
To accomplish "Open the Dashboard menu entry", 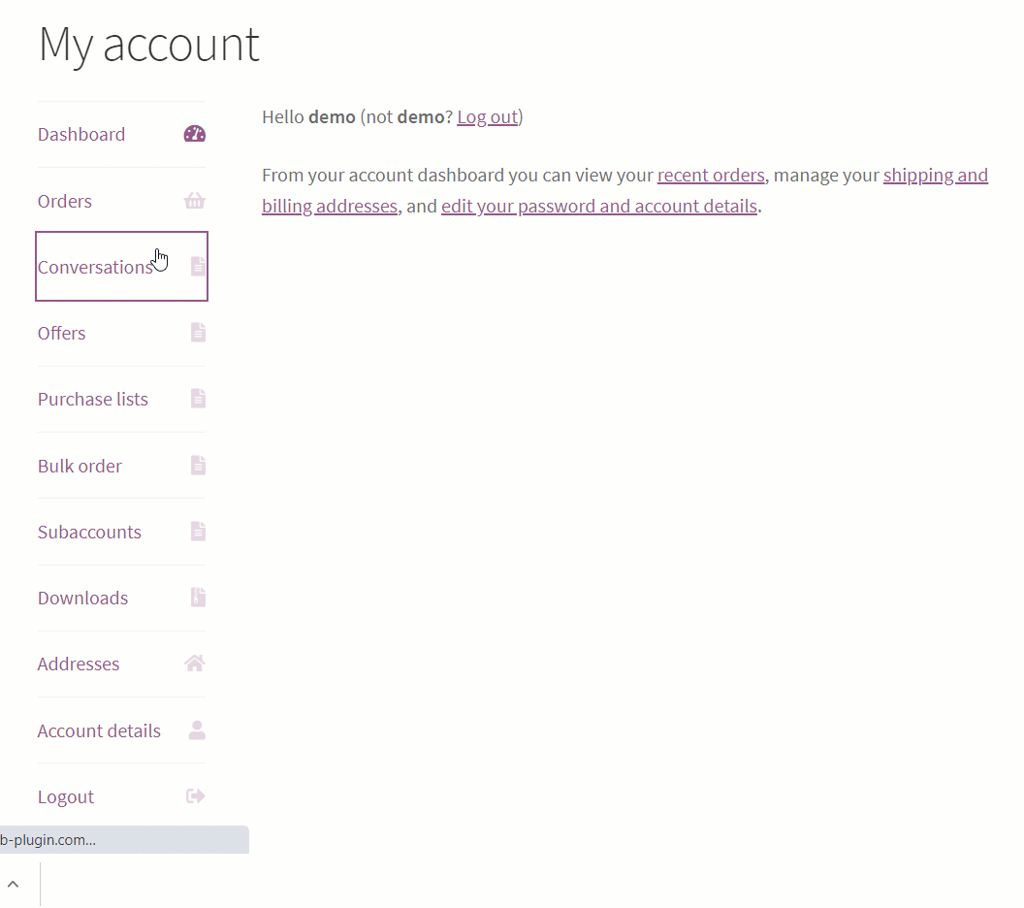I will [x=81, y=135].
